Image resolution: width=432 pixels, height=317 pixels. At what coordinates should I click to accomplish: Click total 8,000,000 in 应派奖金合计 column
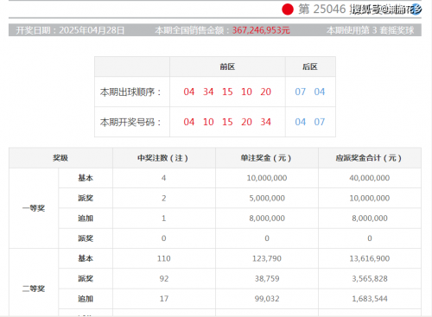point(370,219)
